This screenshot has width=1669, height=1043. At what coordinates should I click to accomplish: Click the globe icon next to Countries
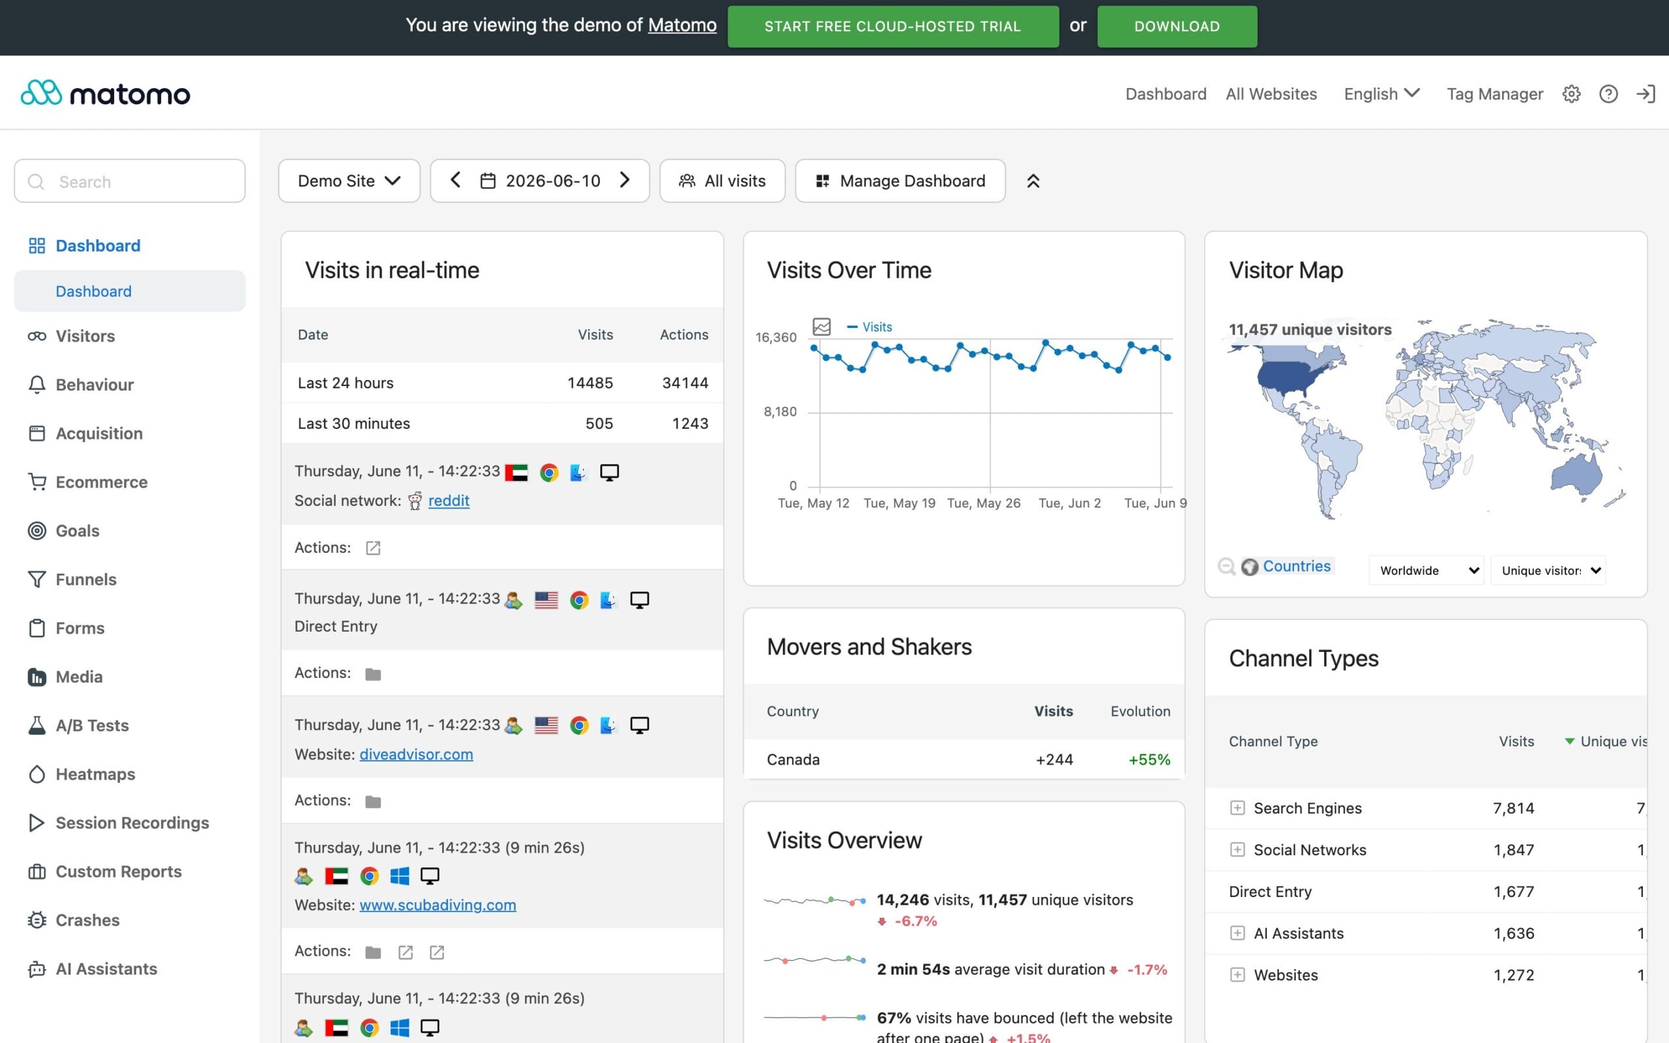click(x=1250, y=566)
